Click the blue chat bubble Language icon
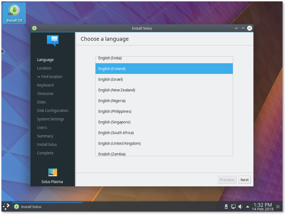 point(53,41)
